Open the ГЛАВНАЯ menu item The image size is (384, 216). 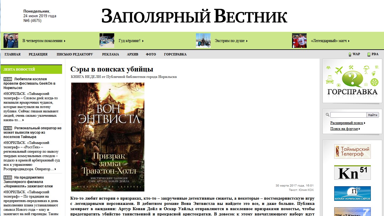(13, 54)
